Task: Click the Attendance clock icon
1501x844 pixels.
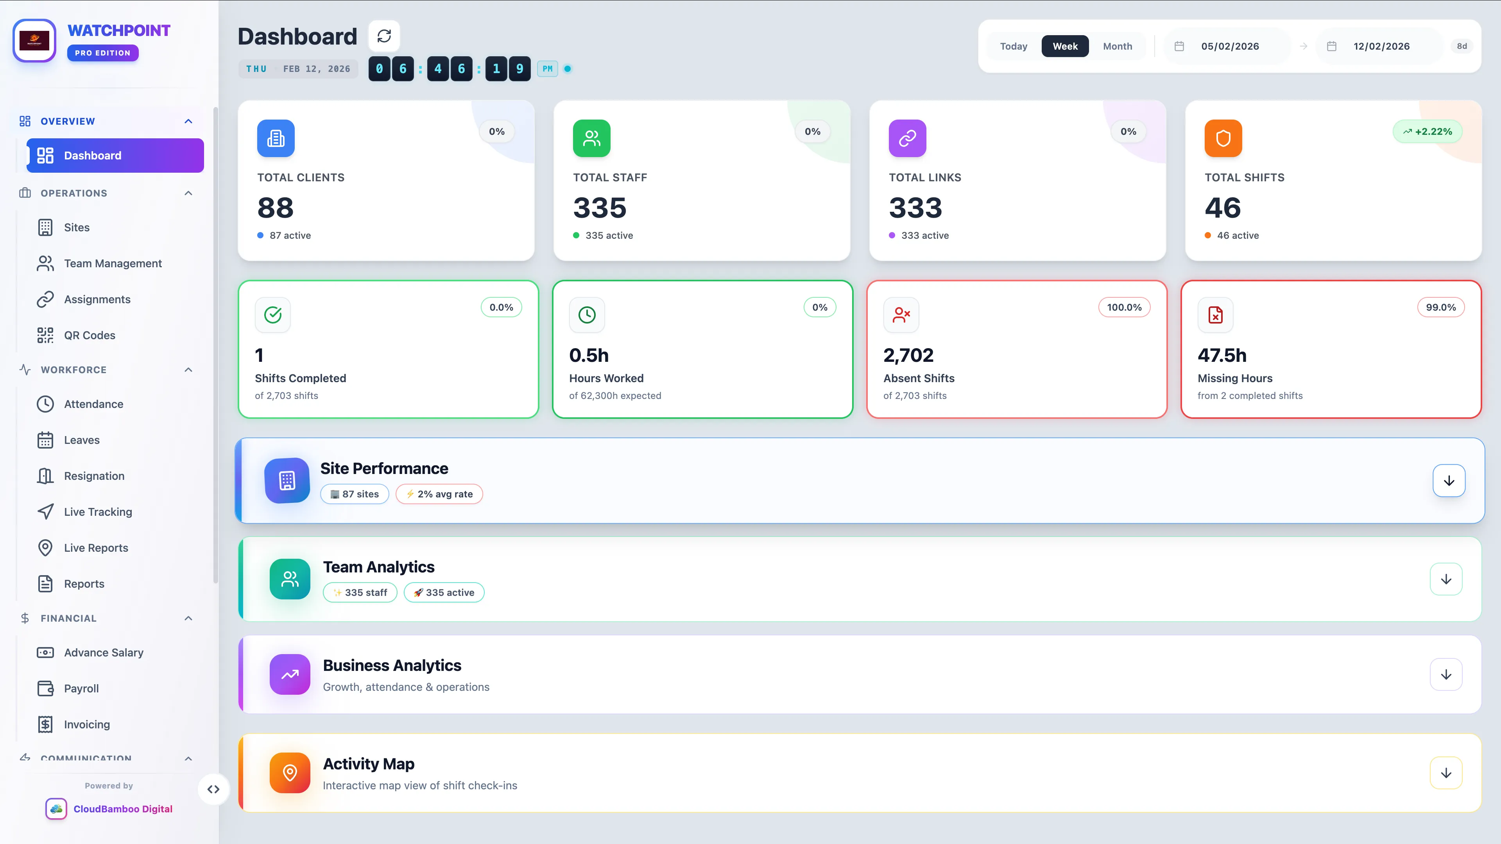Action: click(x=46, y=404)
